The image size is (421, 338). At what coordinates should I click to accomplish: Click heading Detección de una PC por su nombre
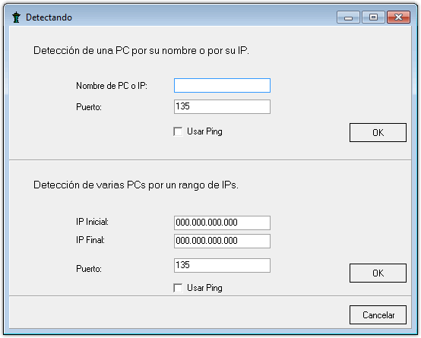click(x=141, y=50)
